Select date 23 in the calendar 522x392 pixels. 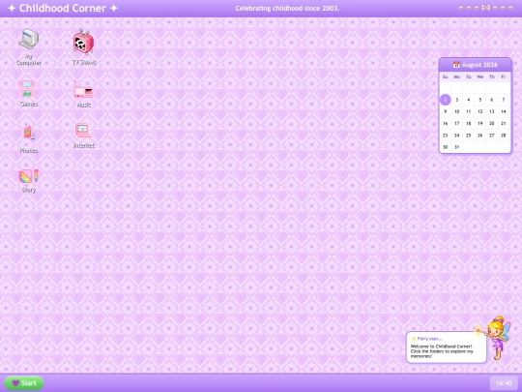445,136
